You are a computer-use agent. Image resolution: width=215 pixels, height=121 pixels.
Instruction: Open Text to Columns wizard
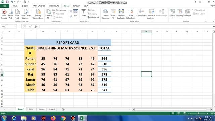[x=105, y=14]
